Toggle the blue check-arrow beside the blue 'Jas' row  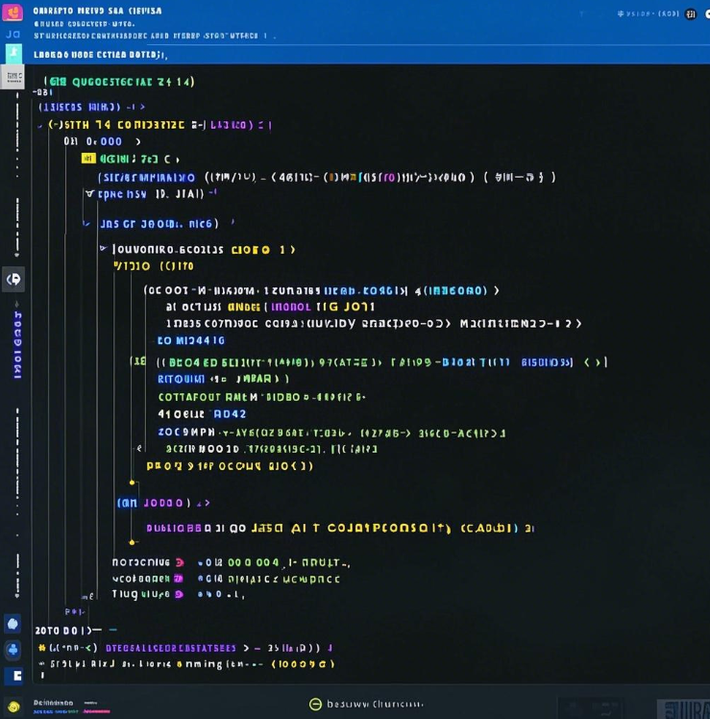(x=86, y=224)
